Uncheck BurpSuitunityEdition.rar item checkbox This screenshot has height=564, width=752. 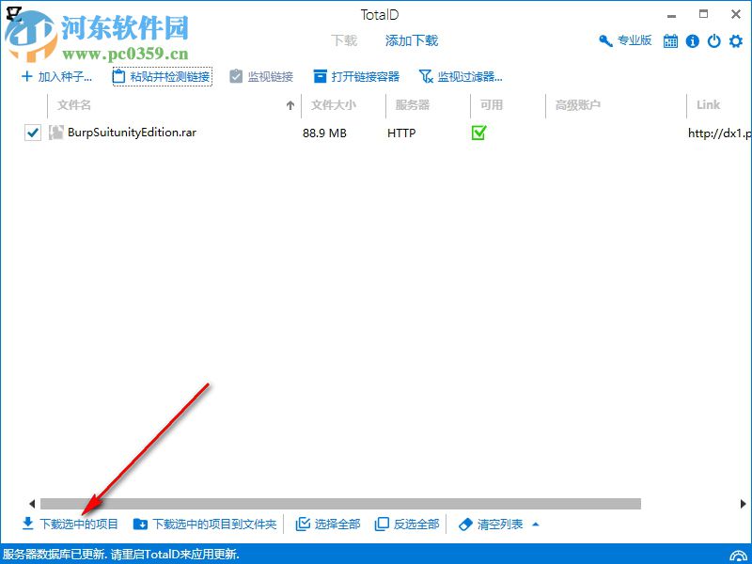pyautogui.click(x=33, y=133)
